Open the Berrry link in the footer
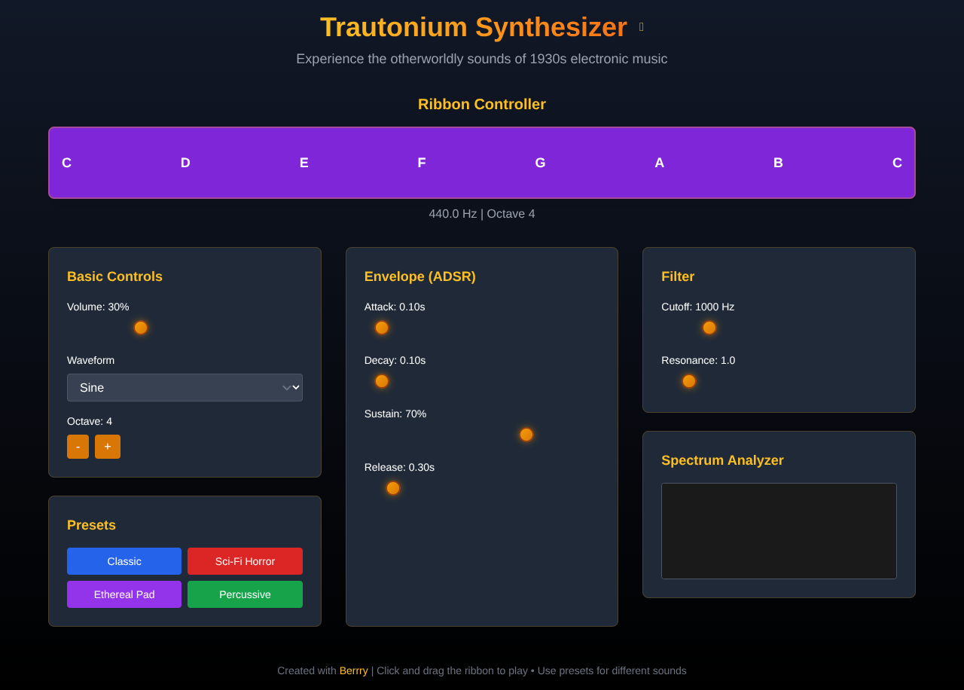The image size is (964, 690). click(x=353, y=670)
